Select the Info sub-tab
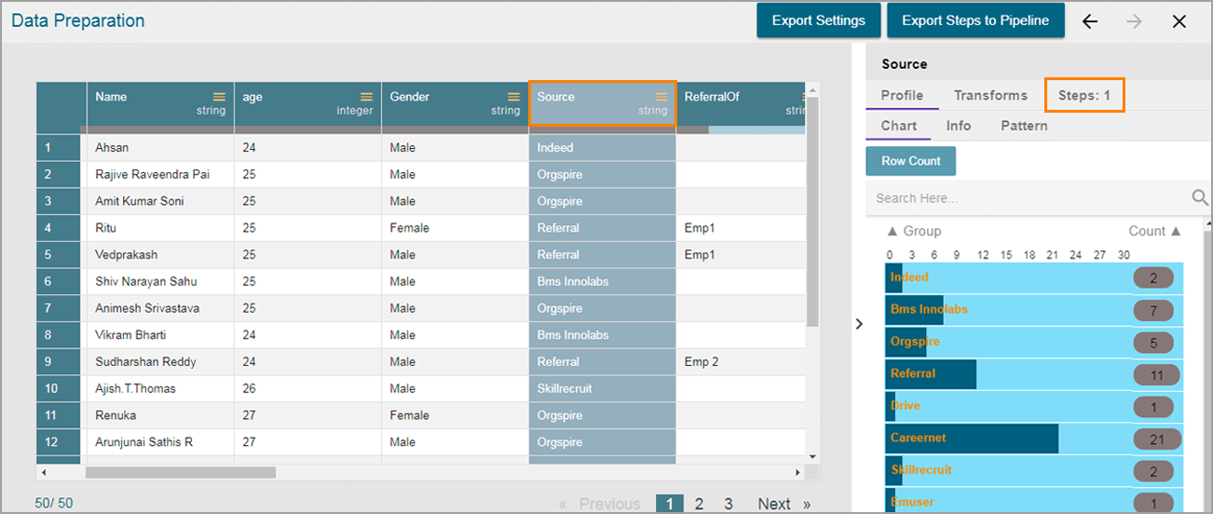Image resolution: width=1213 pixels, height=514 pixels. click(x=959, y=126)
